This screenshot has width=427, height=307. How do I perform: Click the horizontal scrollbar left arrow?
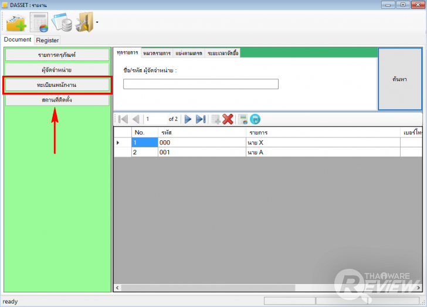117,288
